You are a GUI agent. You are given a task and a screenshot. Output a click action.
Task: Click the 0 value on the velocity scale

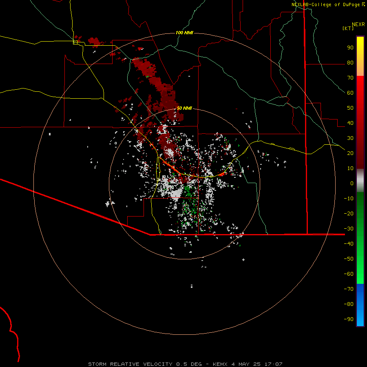(x=352, y=183)
